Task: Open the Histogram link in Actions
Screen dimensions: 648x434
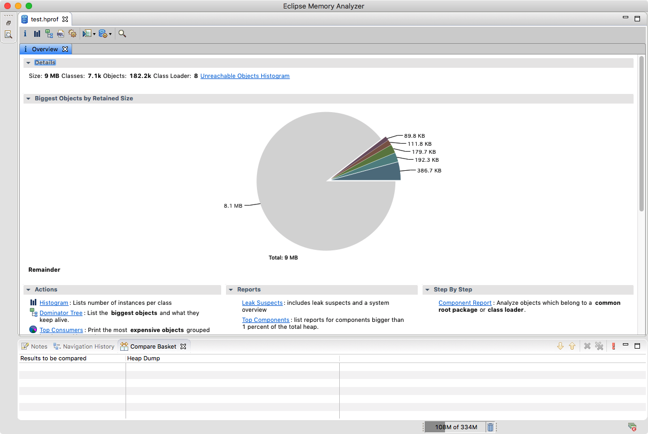Action: (54, 303)
